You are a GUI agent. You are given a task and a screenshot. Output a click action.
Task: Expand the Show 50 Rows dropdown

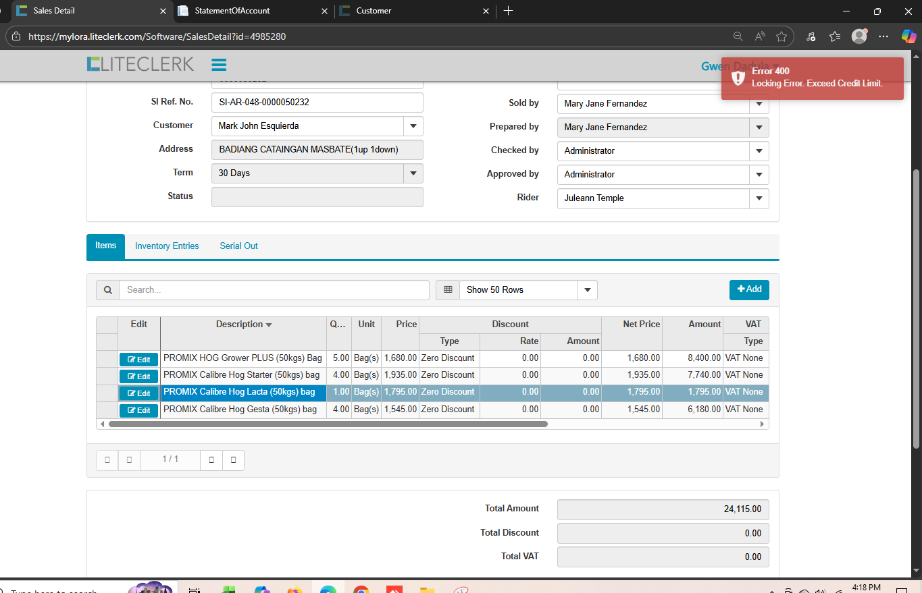587,290
